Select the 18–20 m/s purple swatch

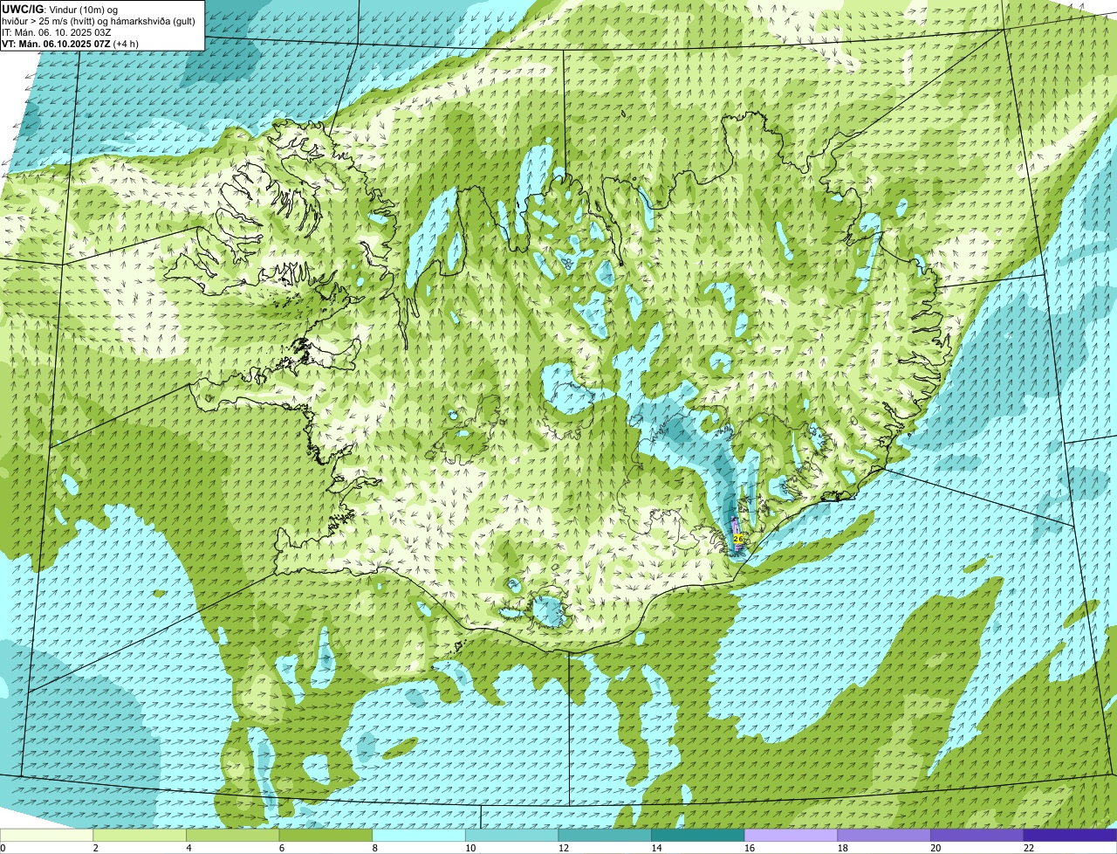tap(883, 836)
